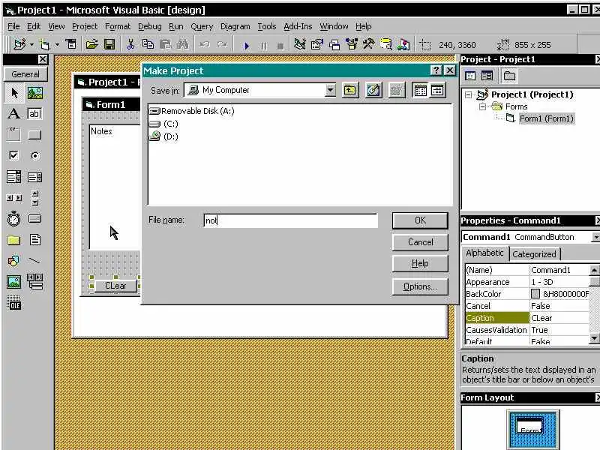Open the Add Project dropdown arrow
600x450 pixels.
(x=31, y=45)
